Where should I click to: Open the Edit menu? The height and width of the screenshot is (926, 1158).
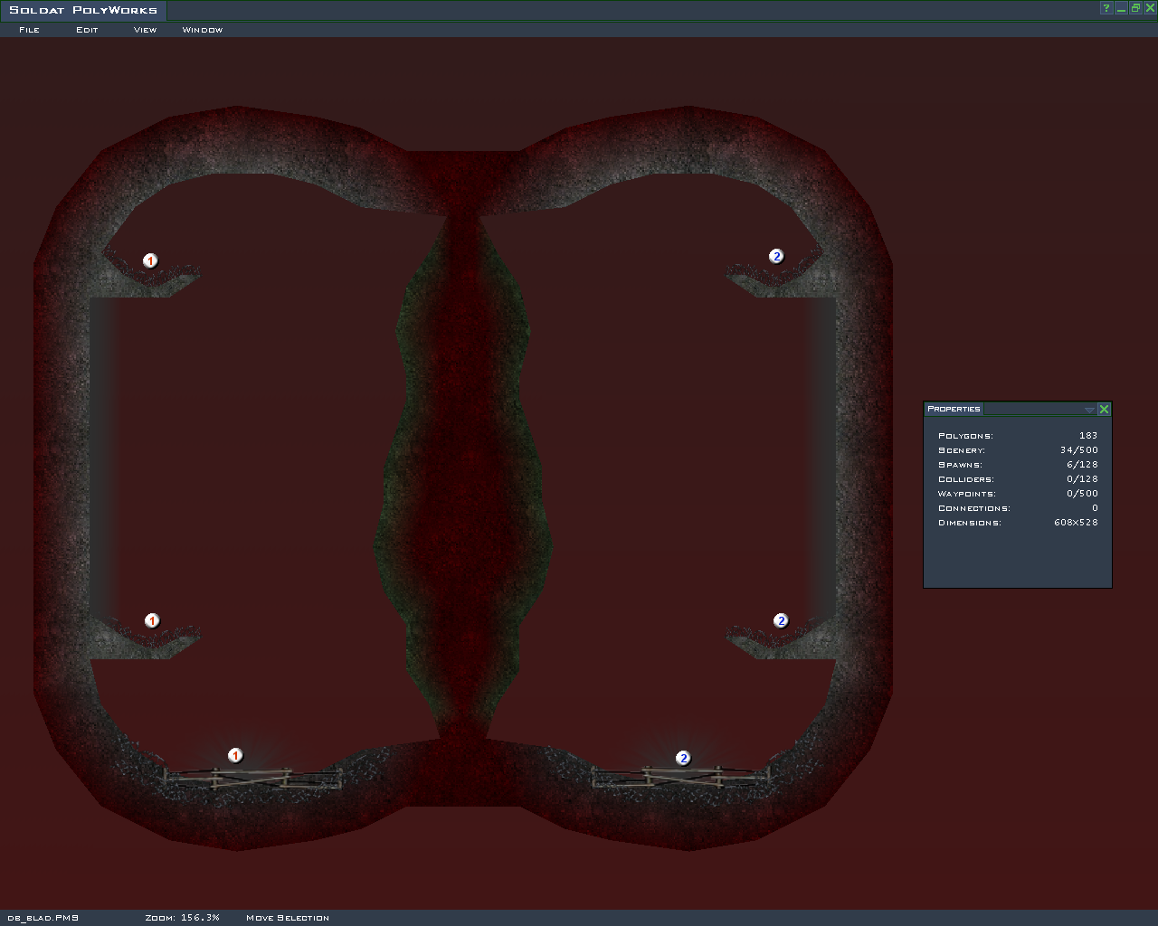pyautogui.click(x=87, y=30)
